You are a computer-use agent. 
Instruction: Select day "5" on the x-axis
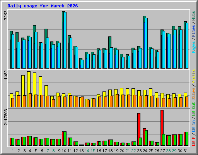[x=36, y=151]
